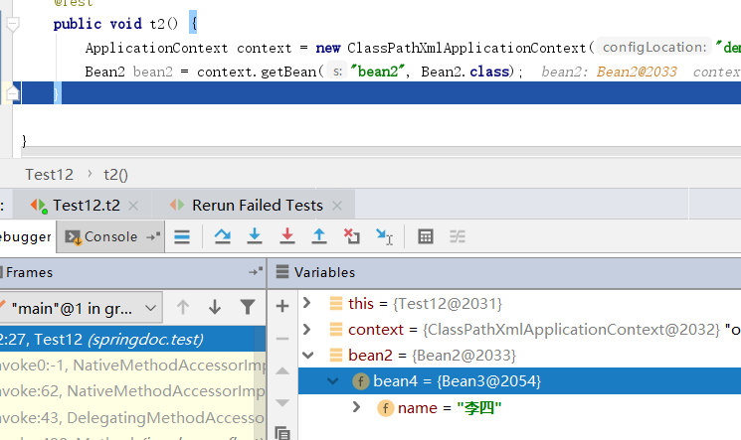The height and width of the screenshot is (440, 741).
Task: Click the {Test12@2031} value
Action: [x=447, y=304]
